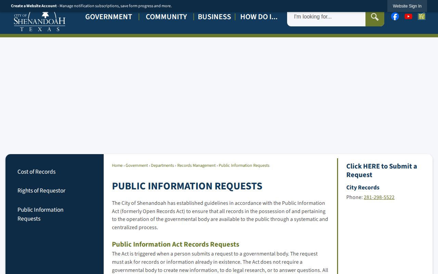Open Rights of Requestor in the sidebar
The image size is (438, 274).
(41, 190)
